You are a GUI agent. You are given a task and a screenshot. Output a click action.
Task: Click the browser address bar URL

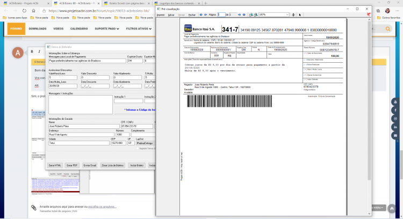[x=99, y=11]
